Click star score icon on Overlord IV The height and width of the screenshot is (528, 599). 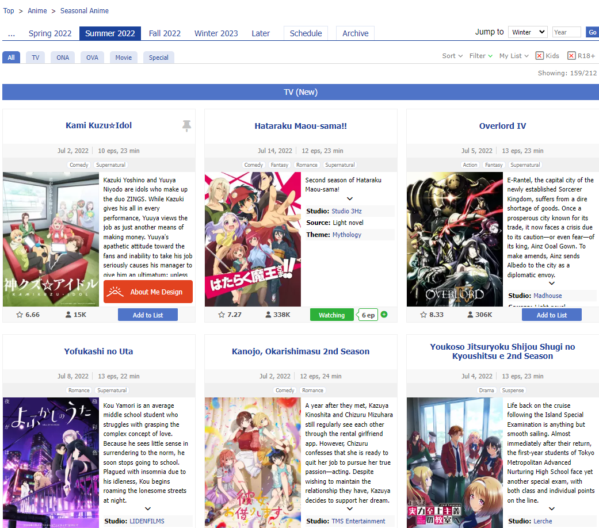pyautogui.click(x=424, y=315)
